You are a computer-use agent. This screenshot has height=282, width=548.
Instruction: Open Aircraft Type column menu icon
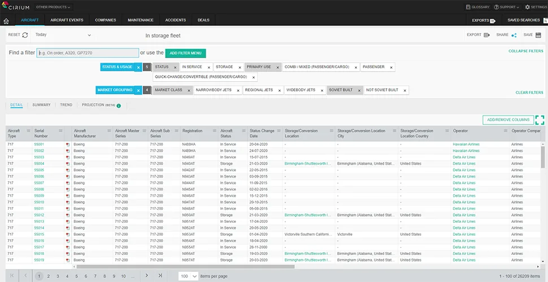tap(29, 131)
